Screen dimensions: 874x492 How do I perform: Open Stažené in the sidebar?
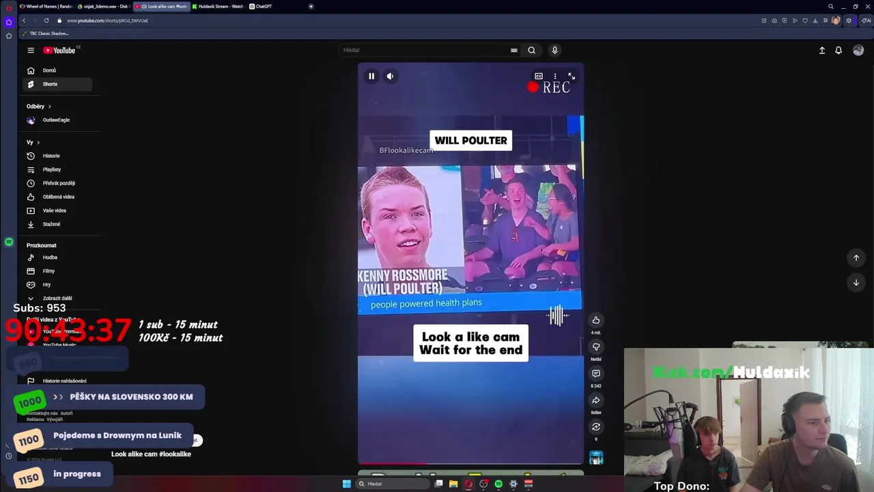coord(57,224)
